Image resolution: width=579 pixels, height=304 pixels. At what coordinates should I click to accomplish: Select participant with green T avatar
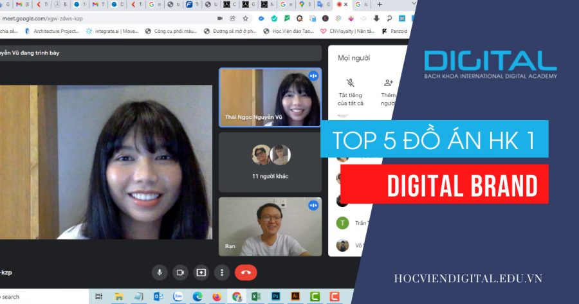pyautogui.click(x=343, y=223)
